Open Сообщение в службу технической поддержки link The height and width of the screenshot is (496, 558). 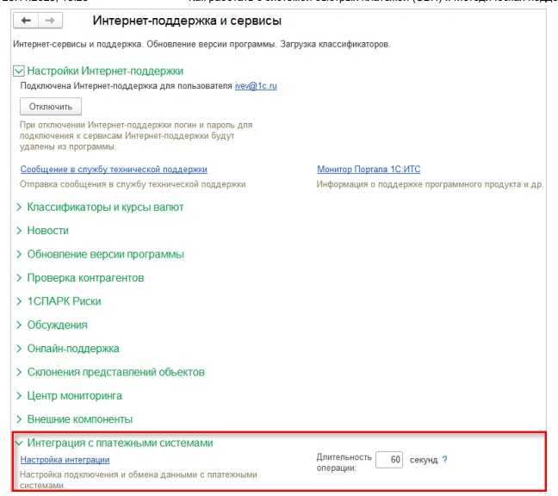(x=114, y=170)
